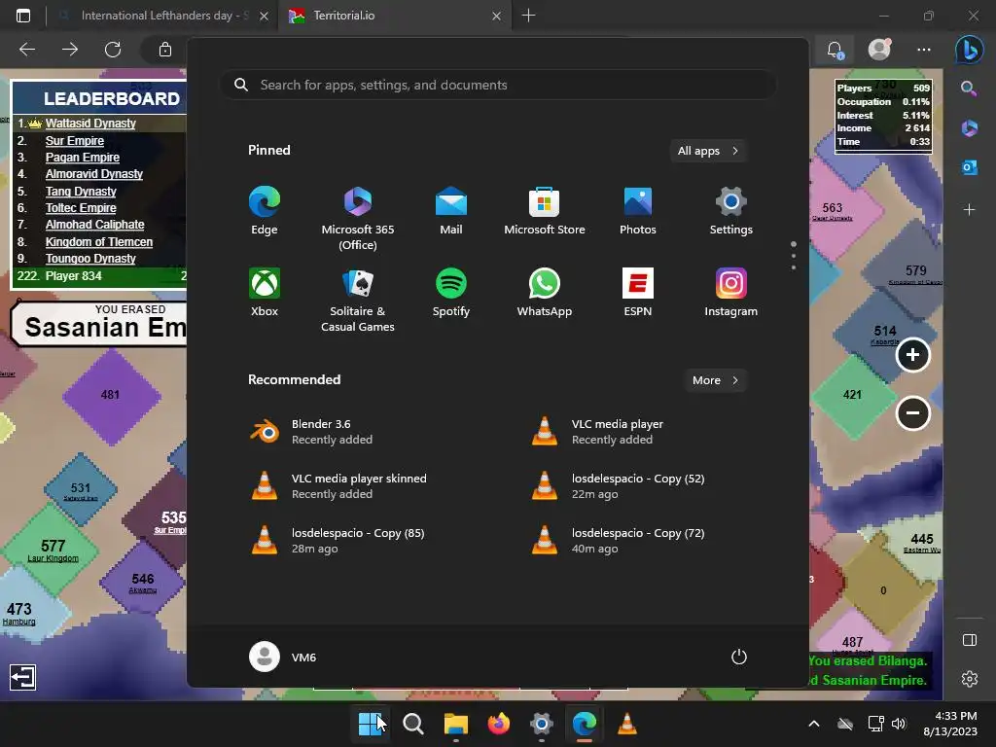
Task: Open the Mail app
Action: click(451, 211)
